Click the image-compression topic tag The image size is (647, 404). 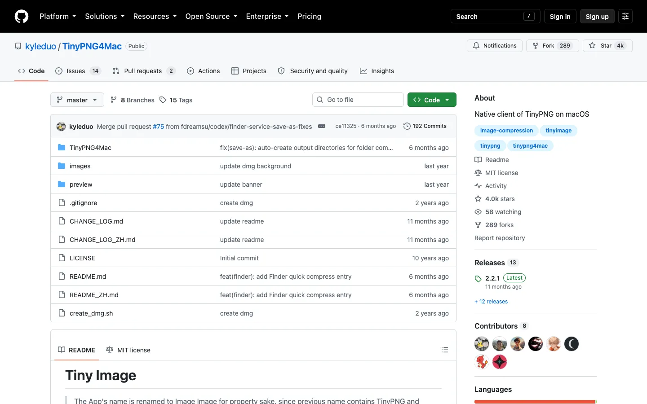(x=506, y=131)
